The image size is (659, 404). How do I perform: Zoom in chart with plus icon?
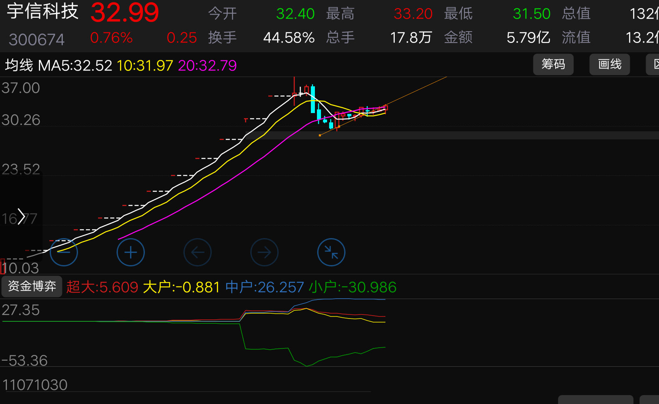(x=131, y=252)
